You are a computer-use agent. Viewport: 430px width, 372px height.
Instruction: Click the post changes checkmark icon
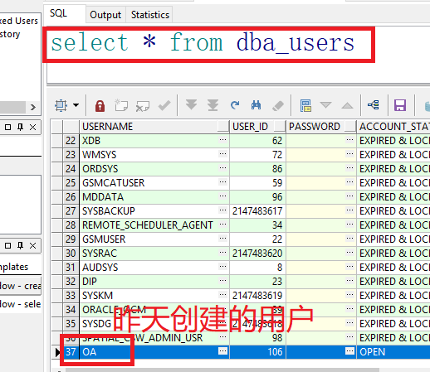coord(164,105)
